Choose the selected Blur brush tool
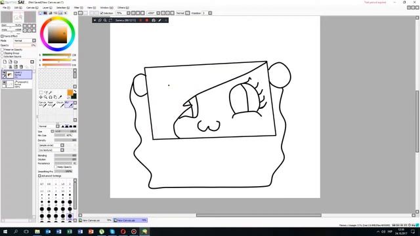Viewport: 420px width, 236px height. [69, 104]
